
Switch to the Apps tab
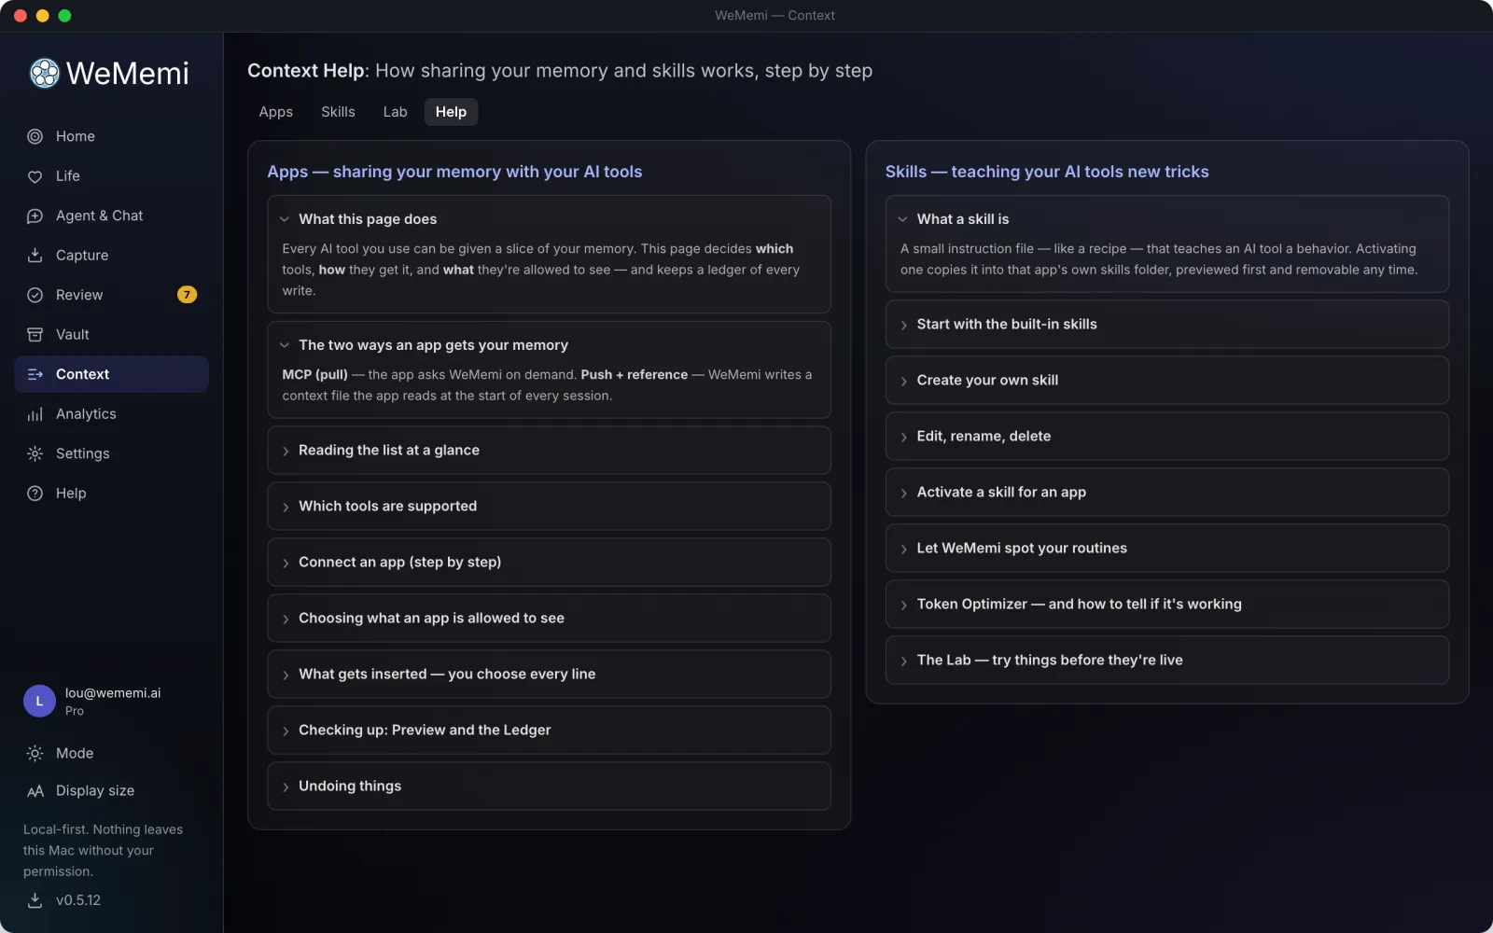275,112
